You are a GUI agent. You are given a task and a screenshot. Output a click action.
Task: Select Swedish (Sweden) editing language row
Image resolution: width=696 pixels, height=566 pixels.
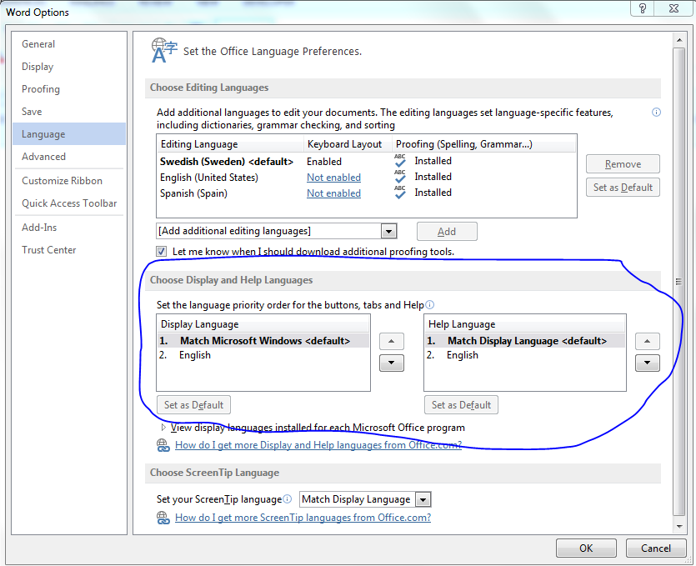pyautogui.click(x=366, y=162)
